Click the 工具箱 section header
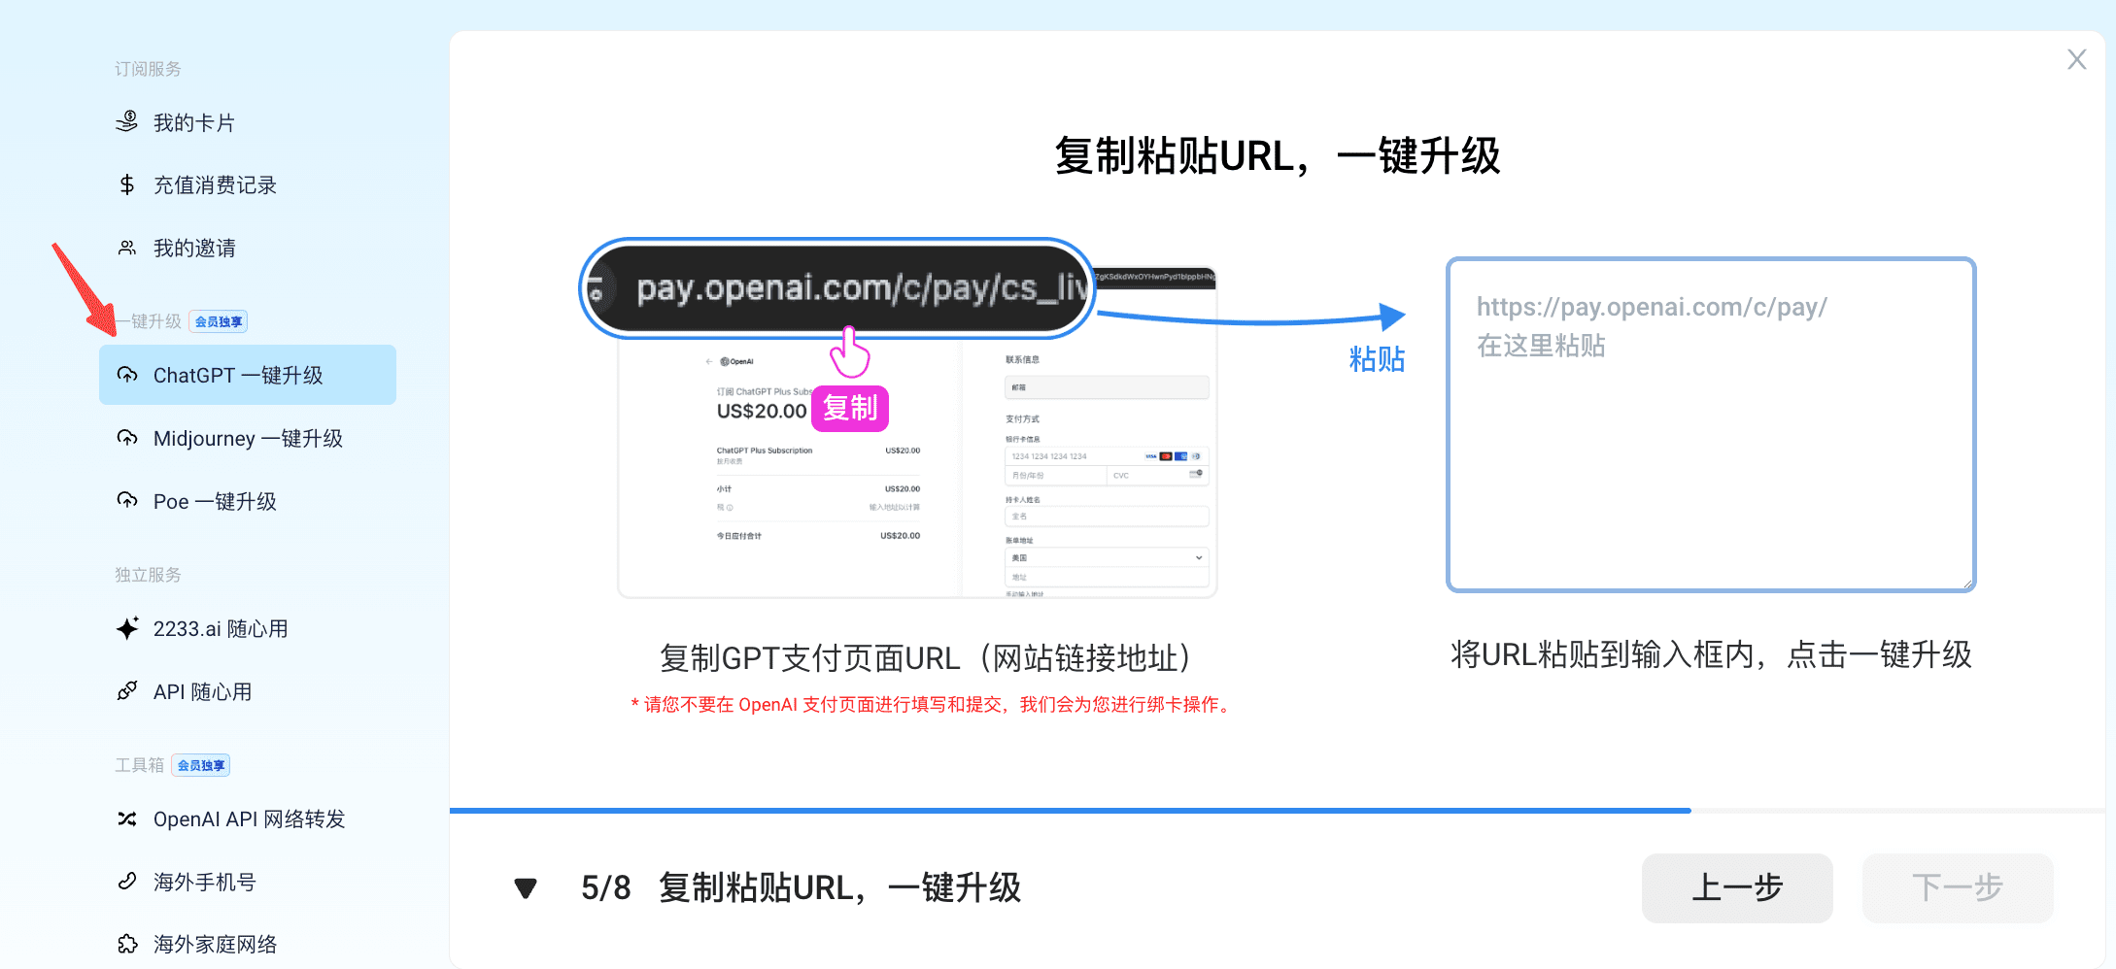2116x969 pixels. (139, 765)
